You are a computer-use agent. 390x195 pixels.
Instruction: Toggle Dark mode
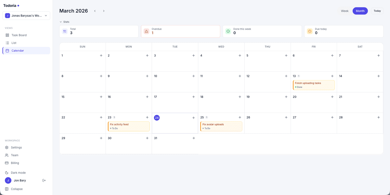pos(6,172)
